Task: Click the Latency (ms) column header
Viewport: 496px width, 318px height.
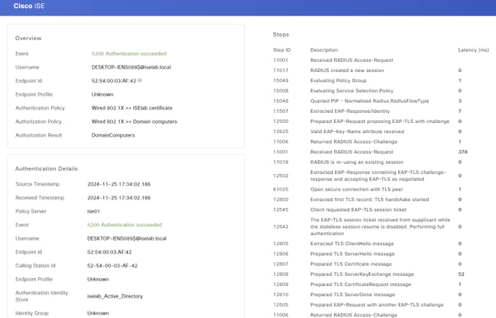Action: pos(473,49)
